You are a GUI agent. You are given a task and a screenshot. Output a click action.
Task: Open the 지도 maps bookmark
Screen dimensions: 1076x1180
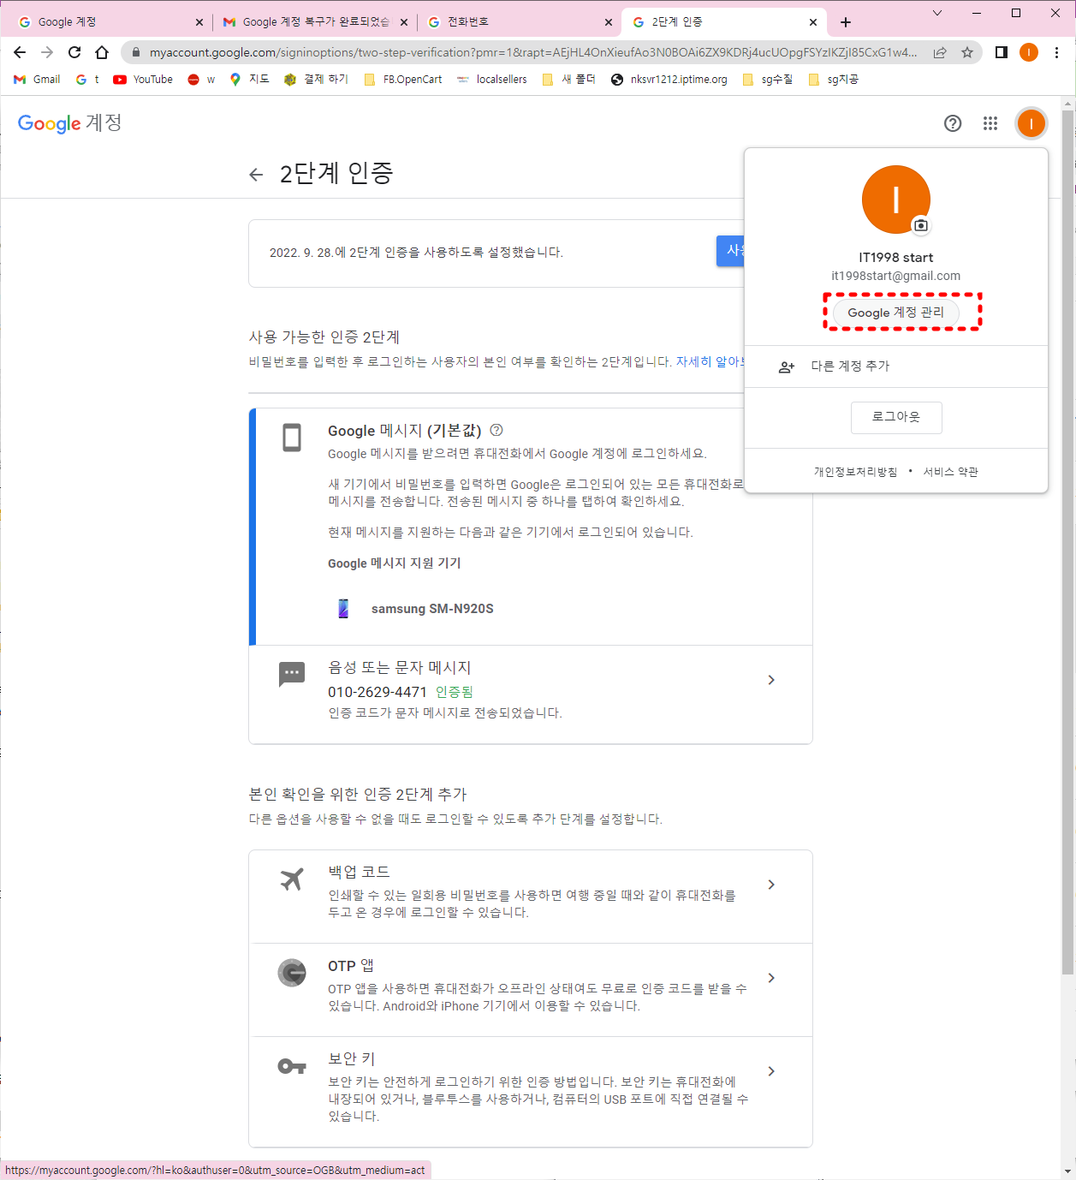coord(249,79)
